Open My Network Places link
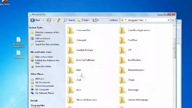The image size is (192, 108). pos(44,93)
